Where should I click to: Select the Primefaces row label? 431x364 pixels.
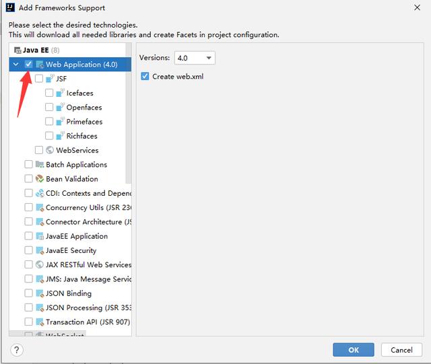click(84, 122)
